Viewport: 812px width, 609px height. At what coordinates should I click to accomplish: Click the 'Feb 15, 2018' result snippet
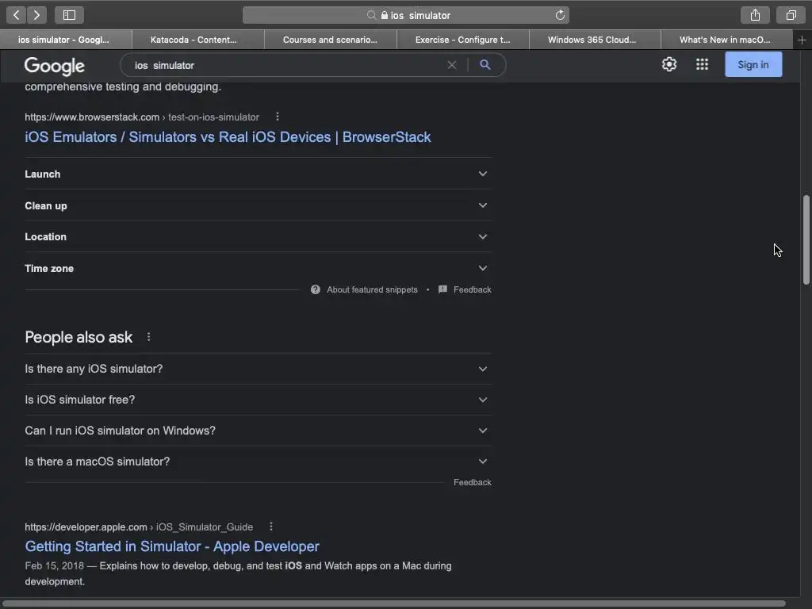pos(238,574)
